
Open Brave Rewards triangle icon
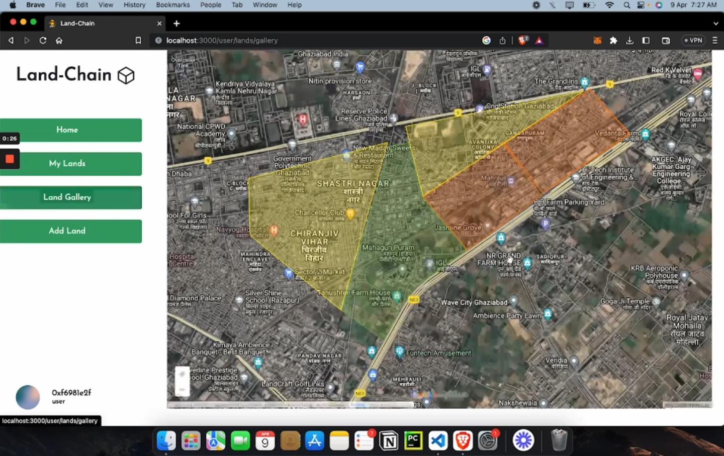coord(539,40)
